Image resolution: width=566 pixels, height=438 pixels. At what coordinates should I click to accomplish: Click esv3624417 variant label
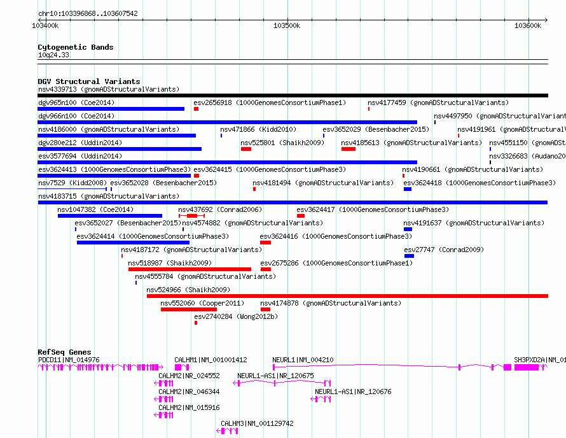pos(373,209)
